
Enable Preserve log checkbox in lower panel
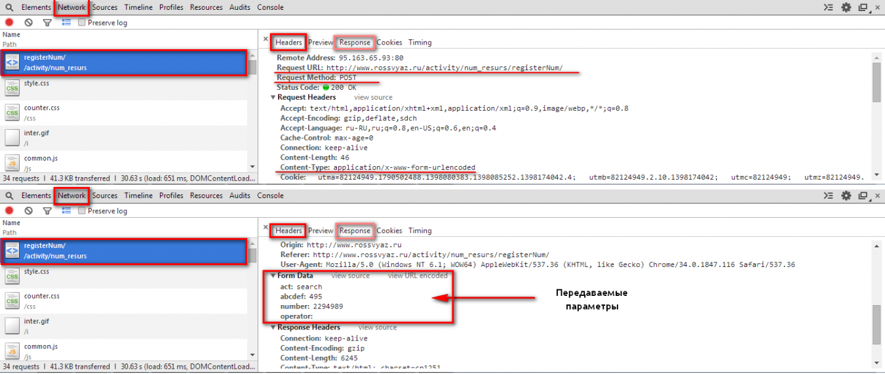coord(82,211)
